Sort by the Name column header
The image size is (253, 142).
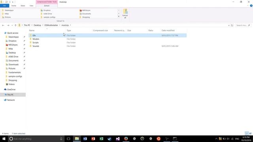32,30
